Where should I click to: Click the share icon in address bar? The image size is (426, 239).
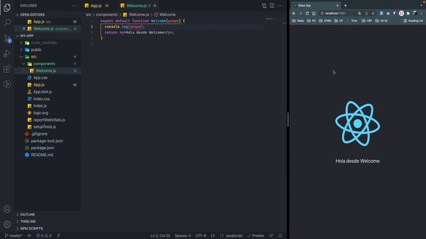coord(366,13)
